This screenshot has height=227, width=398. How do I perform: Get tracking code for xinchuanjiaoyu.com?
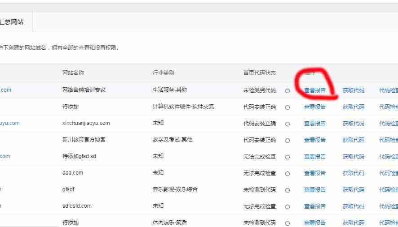(354, 124)
